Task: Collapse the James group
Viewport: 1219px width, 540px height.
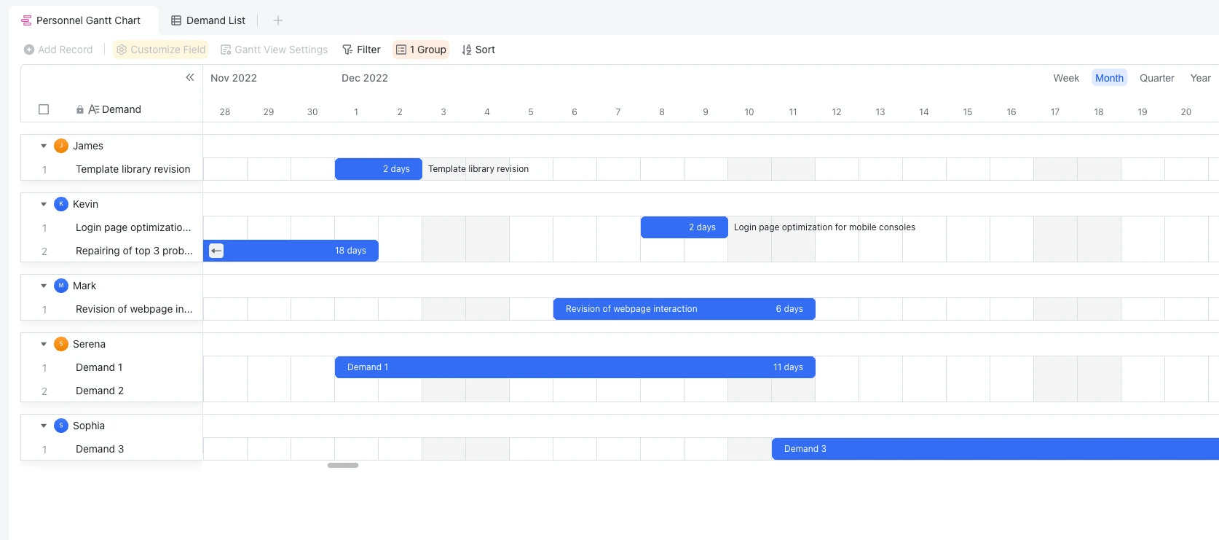Action: [44, 146]
